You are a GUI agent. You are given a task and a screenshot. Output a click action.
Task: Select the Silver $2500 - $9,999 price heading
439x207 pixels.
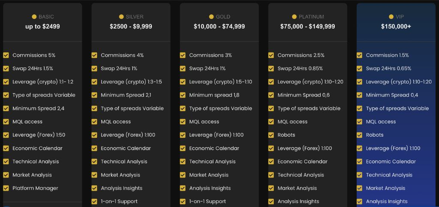pyautogui.click(x=131, y=27)
